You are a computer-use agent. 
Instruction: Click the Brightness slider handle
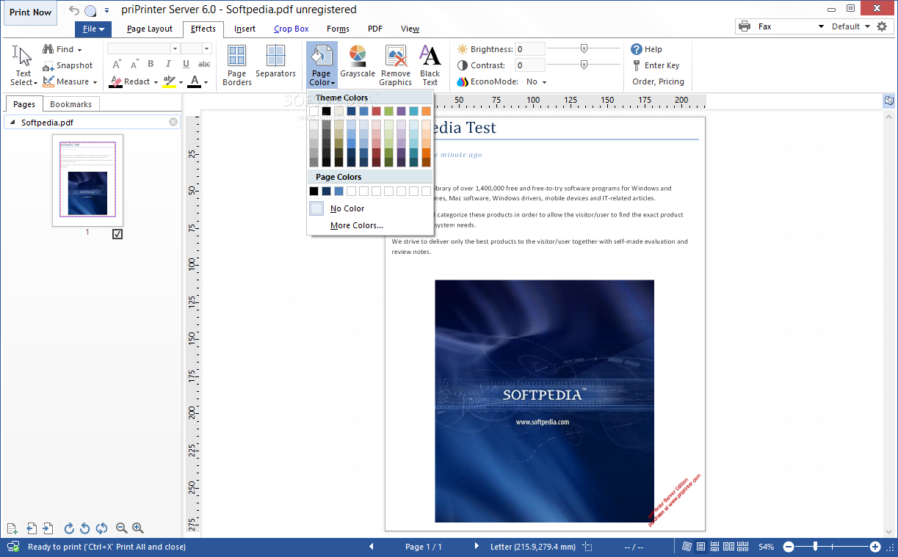(584, 48)
